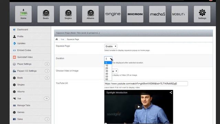Click the home icon in breadcrumb
This screenshot has width=220, height=124.
click(x=57, y=39)
